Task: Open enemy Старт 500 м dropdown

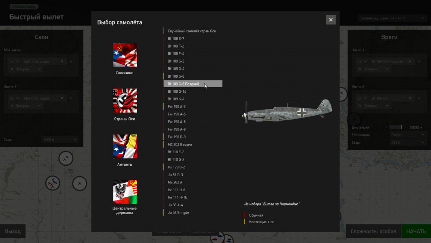Action: (408, 142)
